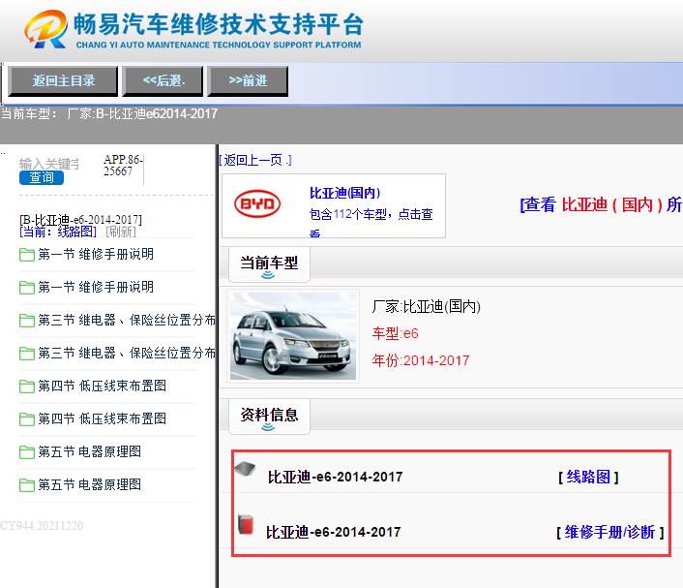The width and height of the screenshot is (683, 588).
Task: Open 比亚迪(国内) brand link
Action: coord(344,193)
